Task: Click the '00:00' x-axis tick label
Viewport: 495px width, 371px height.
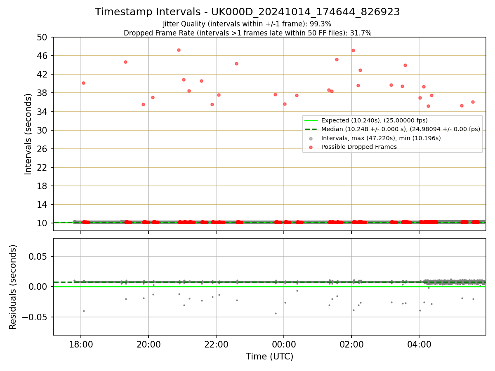Action: 284,344
